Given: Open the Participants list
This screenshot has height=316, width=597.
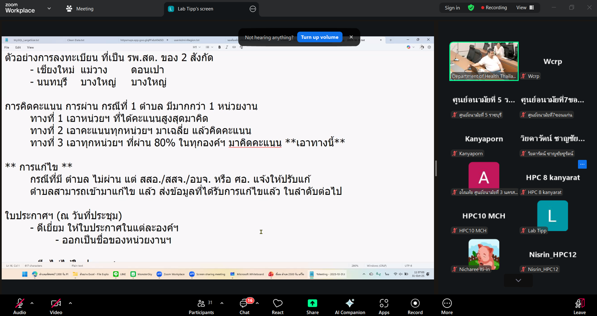Looking at the screenshot, I should (x=201, y=306).
